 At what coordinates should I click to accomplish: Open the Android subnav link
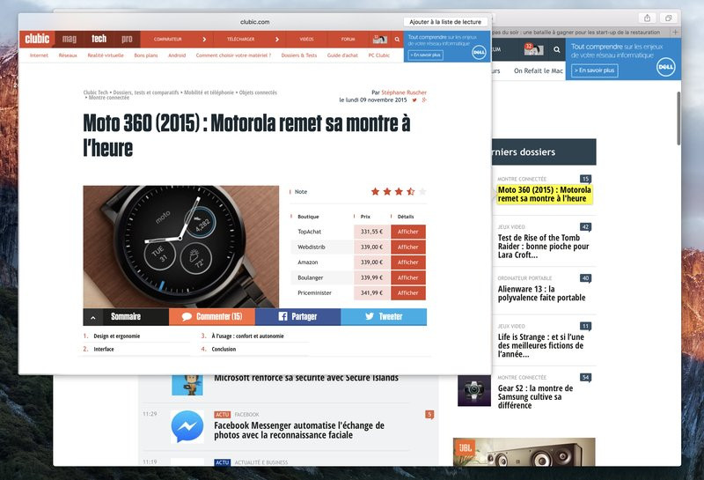click(x=177, y=55)
